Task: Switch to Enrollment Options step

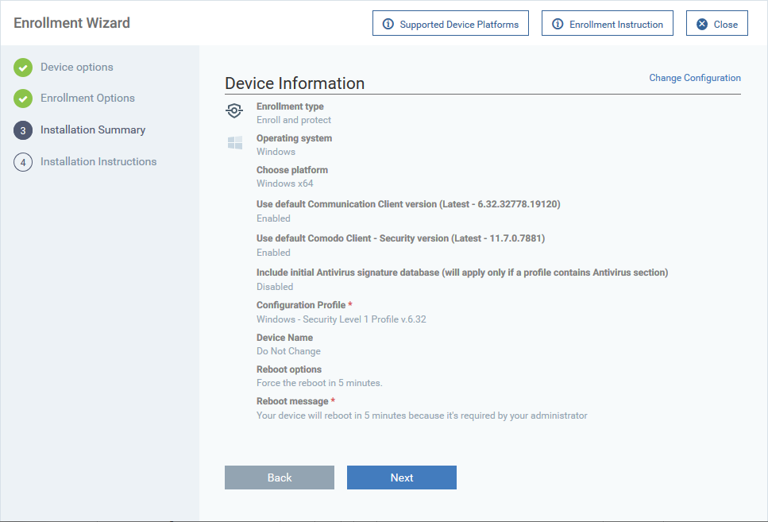Action: tap(87, 98)
